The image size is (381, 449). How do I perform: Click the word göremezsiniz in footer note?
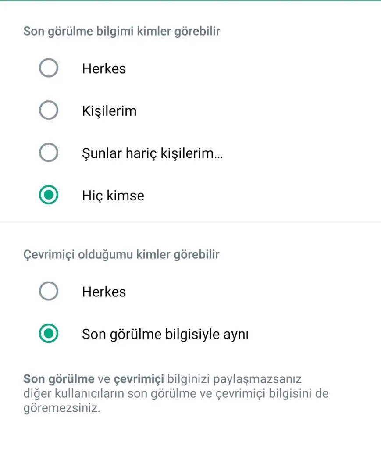click(61, 408)
